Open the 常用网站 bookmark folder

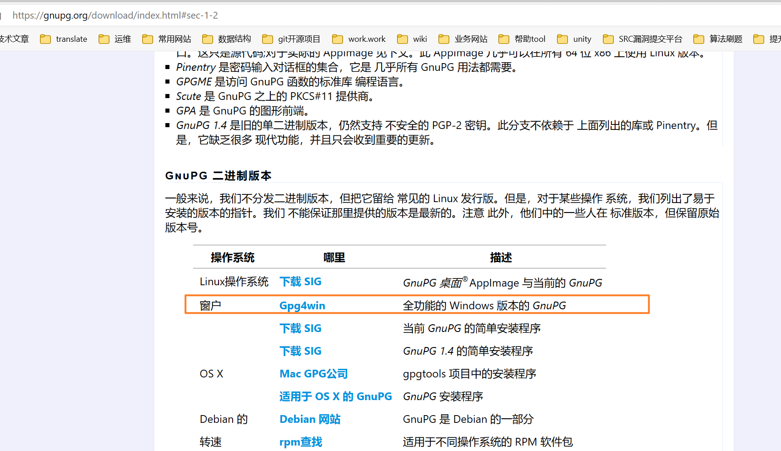click(x=167, y=39)
